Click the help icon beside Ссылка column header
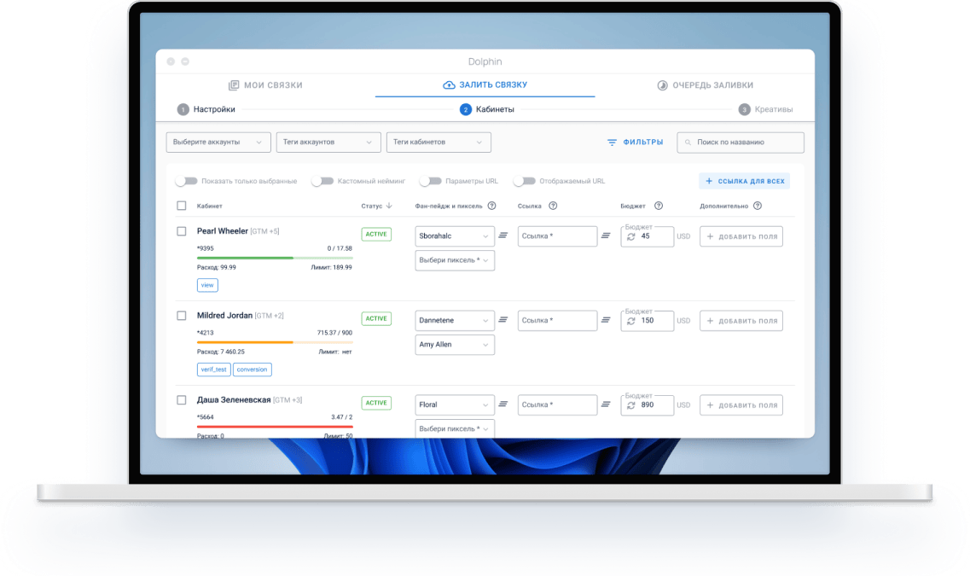Image resolution: width=970 pixels, height=576 pixels. 553,206
